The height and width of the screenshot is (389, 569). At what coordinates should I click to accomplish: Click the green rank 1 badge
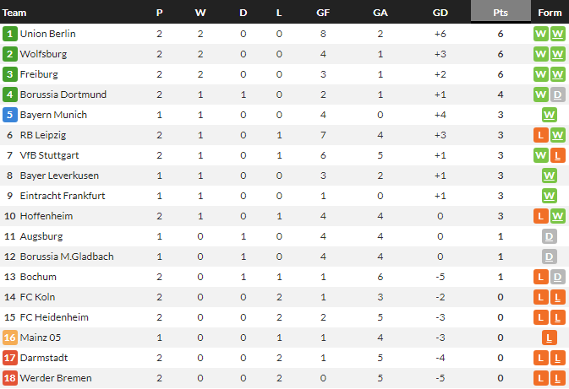[x=10, y=34]
